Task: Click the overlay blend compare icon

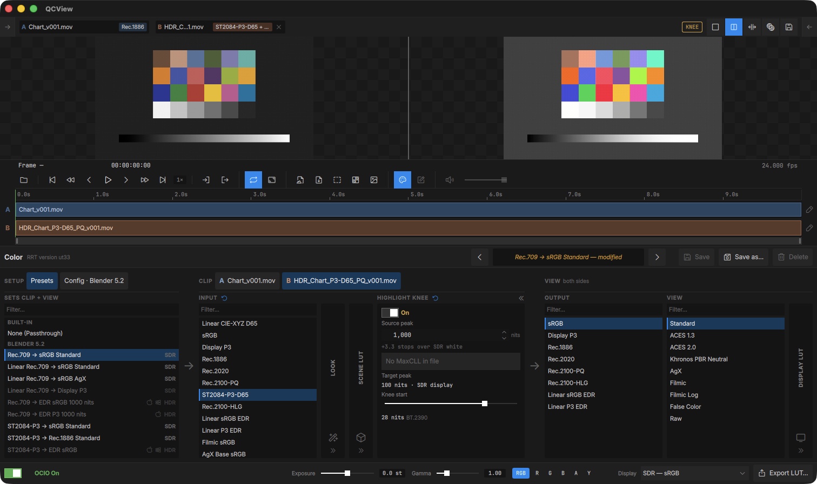Action: click(771, 27)
